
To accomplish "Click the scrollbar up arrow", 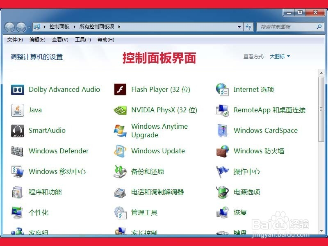I will (321, 73).
